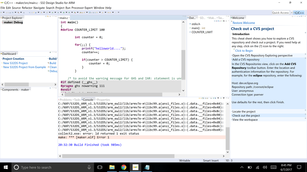This screenshot has width=307, height=172.
Task: Click the Check out the project step
Action: click(x=246, y=116)
